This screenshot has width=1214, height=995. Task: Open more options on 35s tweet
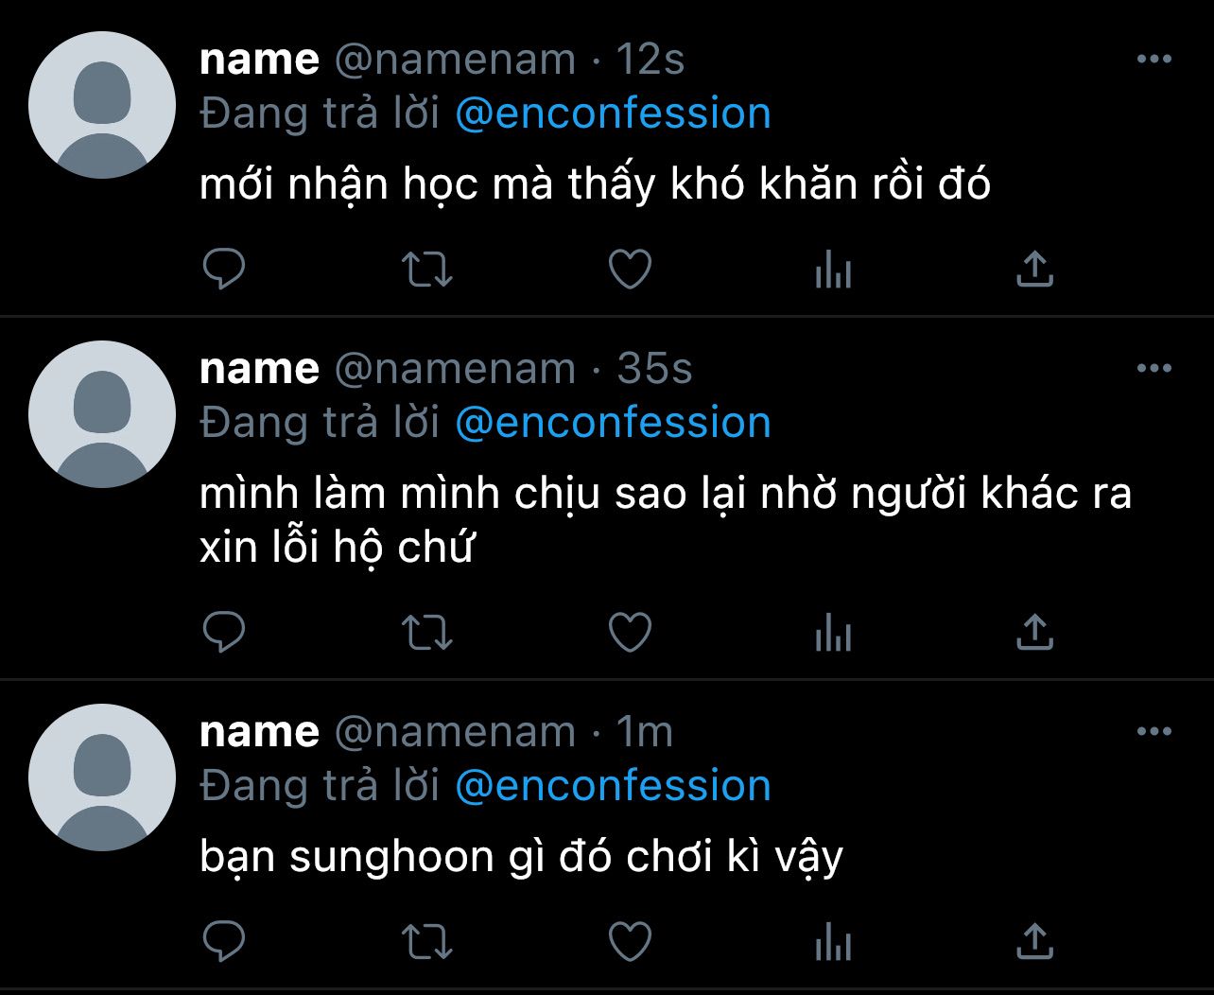(1153, 369)
